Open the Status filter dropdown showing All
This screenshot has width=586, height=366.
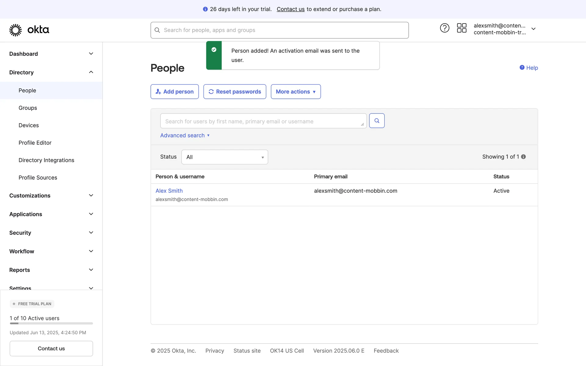[x=225, y=157]
